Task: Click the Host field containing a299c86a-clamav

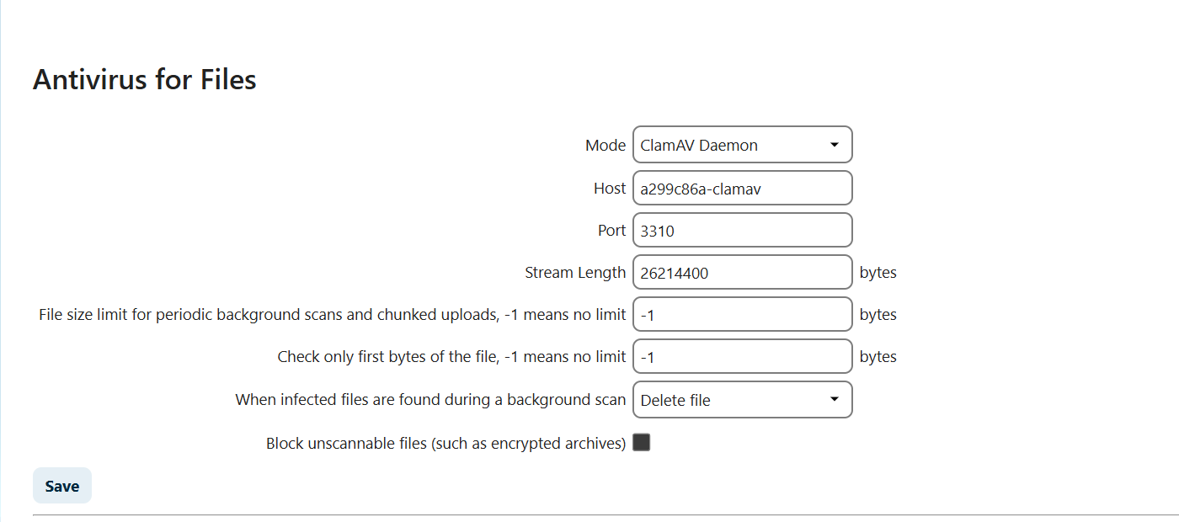Action: click(742, 189)
